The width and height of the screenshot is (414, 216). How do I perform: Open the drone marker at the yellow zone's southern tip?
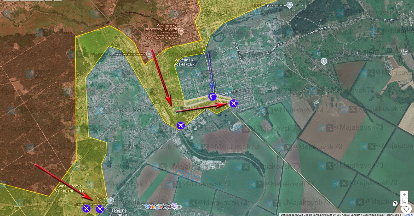click(181, 125)
